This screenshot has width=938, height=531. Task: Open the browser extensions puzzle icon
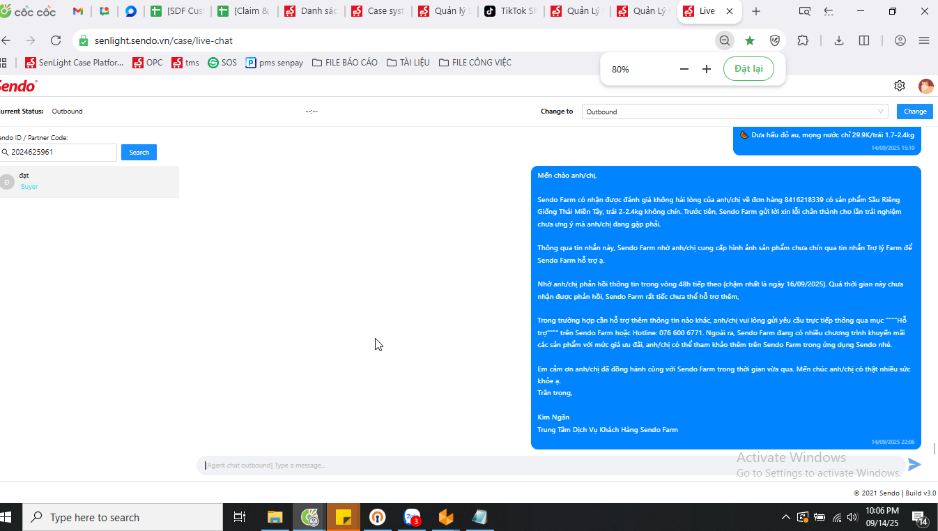pyautogui.click(x=803, y=40)
